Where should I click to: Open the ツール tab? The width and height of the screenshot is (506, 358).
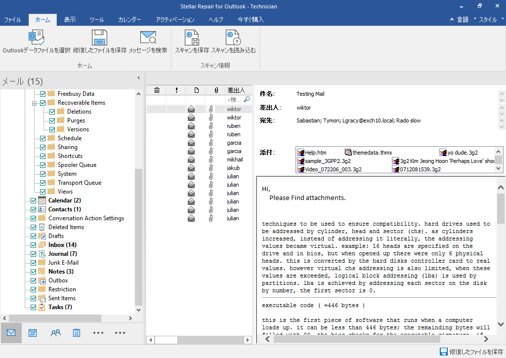coord(97,20)
